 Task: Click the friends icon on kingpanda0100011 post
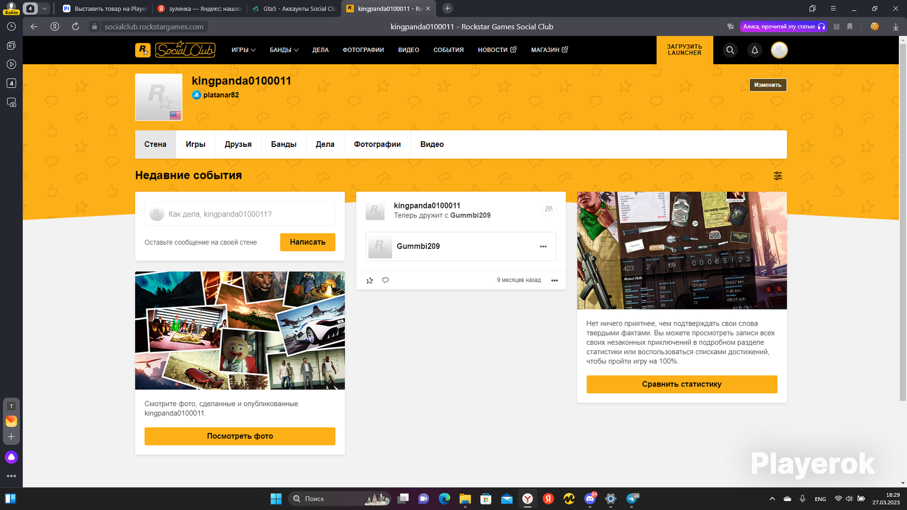click(x=549, y=209)
